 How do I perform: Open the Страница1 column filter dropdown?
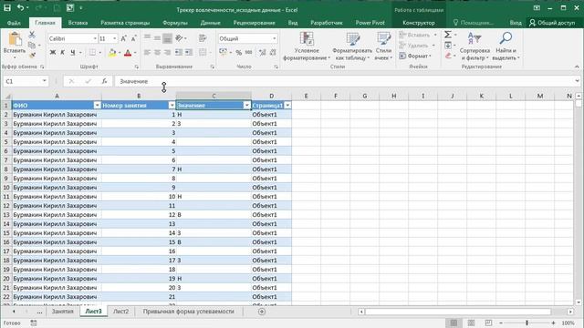click(287, 106)
